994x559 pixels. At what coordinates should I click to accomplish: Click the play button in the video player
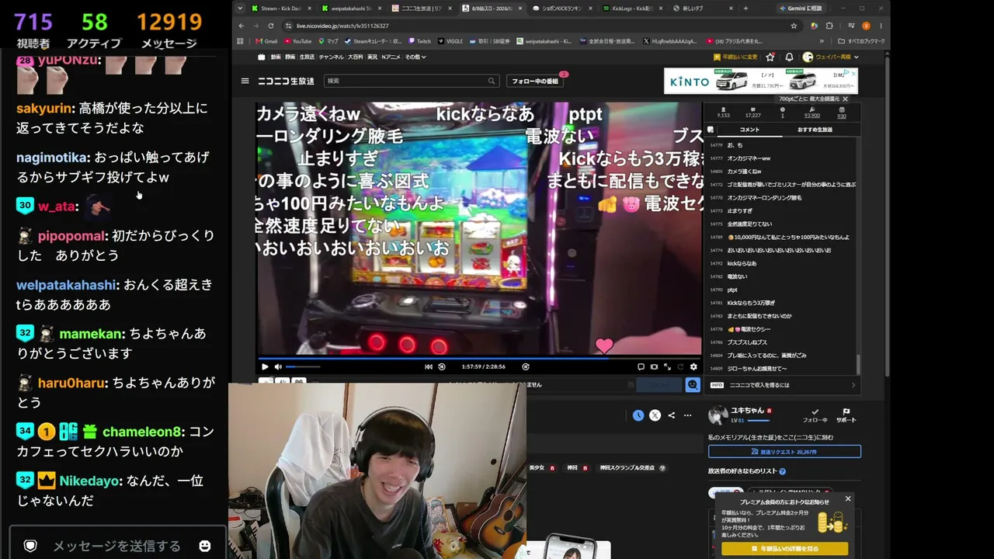[x=265, y=366]
